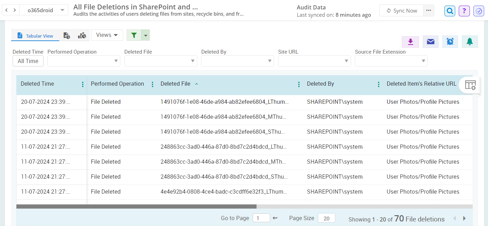Apply filters via the green funnel icon
Viewport: 488px width, 226px height.
click(134, 35)
